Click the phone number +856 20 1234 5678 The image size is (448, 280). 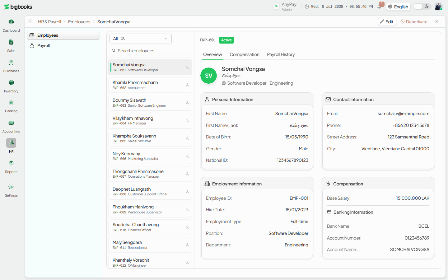tap(411, 125)
